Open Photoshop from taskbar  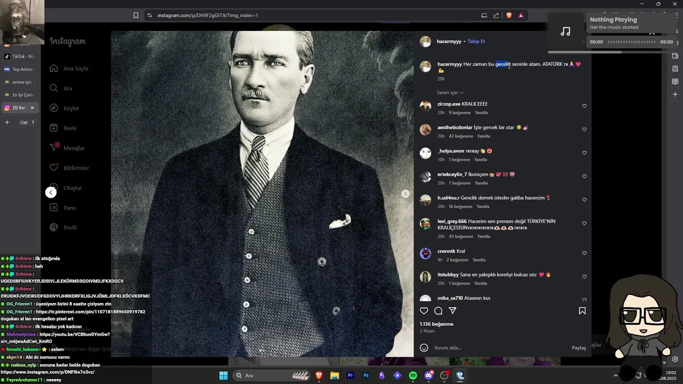[366, 375]
